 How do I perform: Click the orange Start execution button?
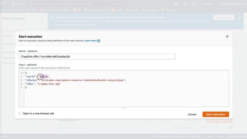click(x=216, y=114)
